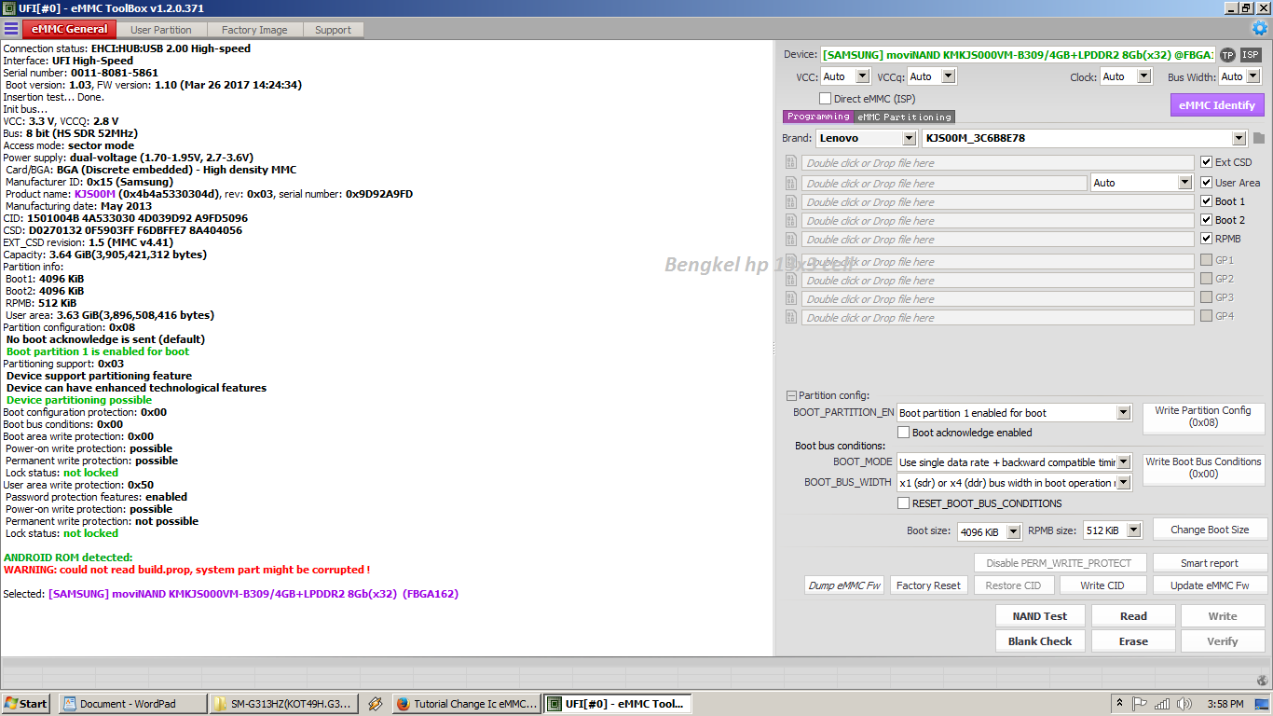Click the file icon on RPMB row
This screenshot has width=1273, height=716.
point(792,239)
